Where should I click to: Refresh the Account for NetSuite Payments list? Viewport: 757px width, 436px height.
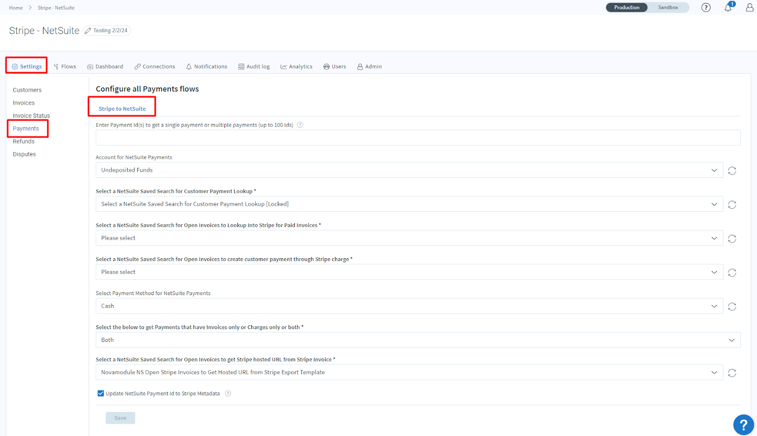[732, 171]
